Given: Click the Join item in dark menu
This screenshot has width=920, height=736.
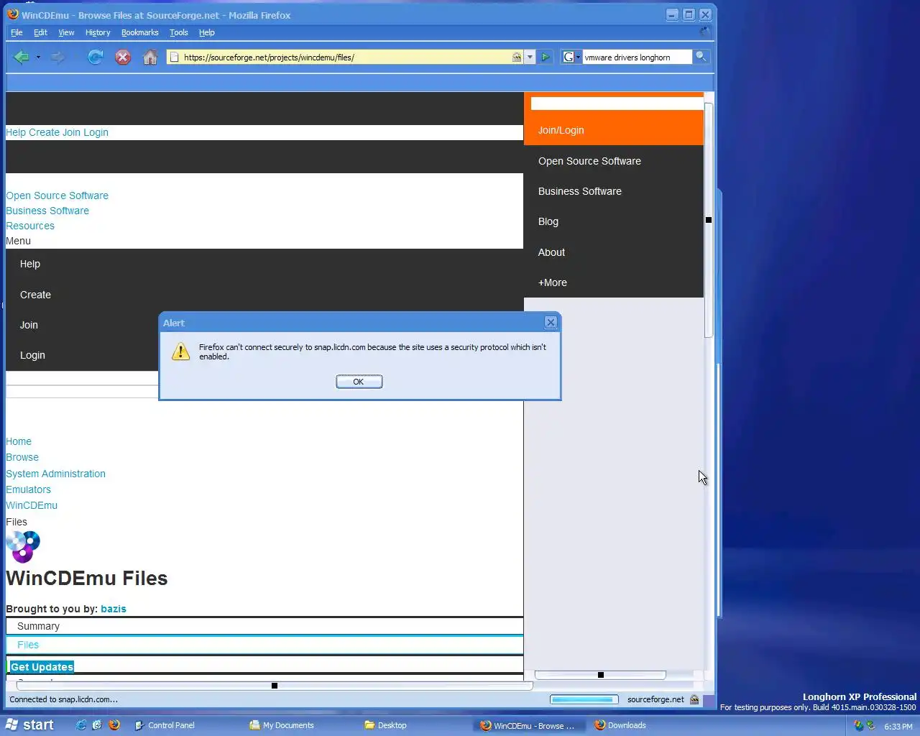Looking at the screenshot, I should 29,325.
